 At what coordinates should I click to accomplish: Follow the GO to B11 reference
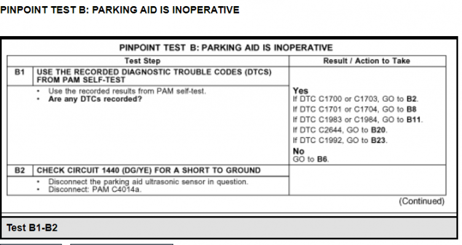point(402,119)
